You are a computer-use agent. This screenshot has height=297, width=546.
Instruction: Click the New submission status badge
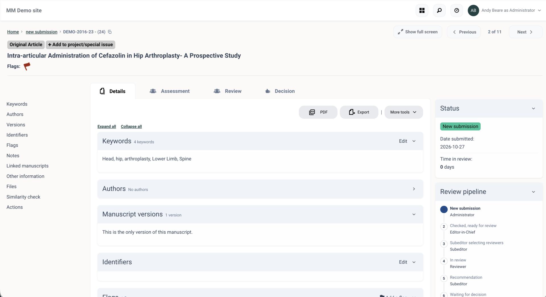460,126
